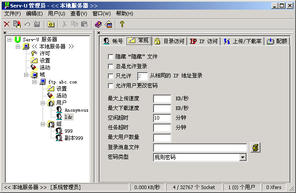
Task: Click the 本地服务器 computer icon
Action: 26,47
